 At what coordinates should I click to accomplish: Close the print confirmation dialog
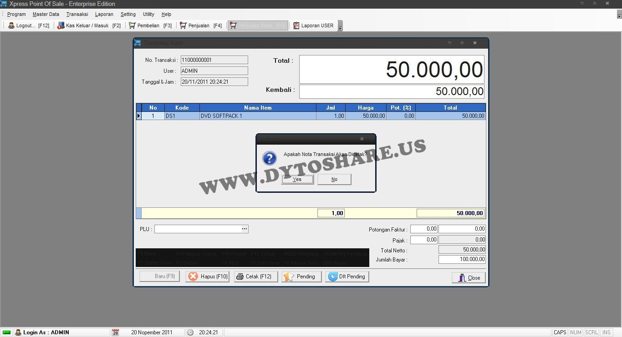362,139
